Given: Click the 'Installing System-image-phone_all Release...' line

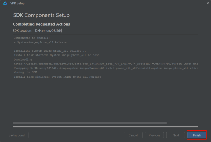Looking at the screenshot, I should coord(50,51).
